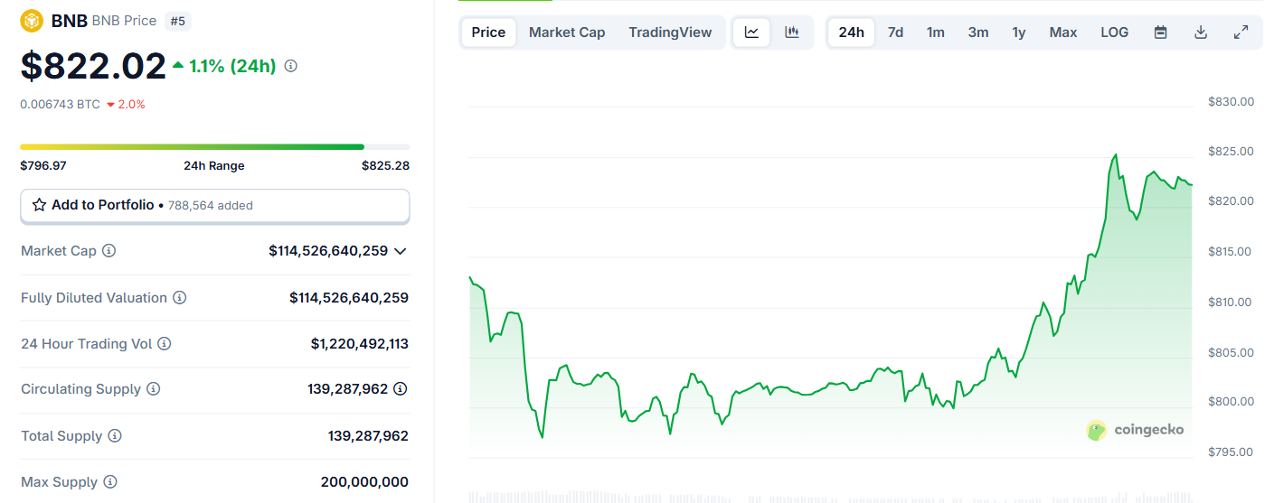The width and height of the screenshot is (1274, 503).
Task: Click Add to Portfolio button
Action: [x=215, y=205]
